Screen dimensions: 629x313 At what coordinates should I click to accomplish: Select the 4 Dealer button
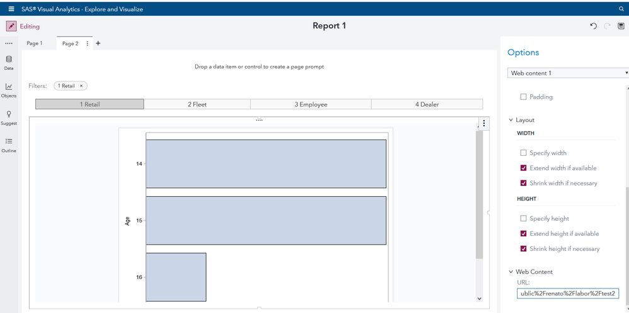427,104
